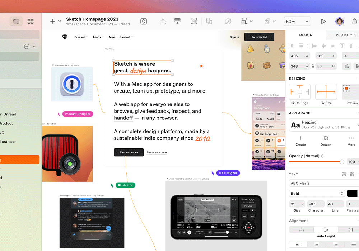Open the Support menu on canvas
The width and height of the screenshot is (359, 251).
(x=126, y=37)
